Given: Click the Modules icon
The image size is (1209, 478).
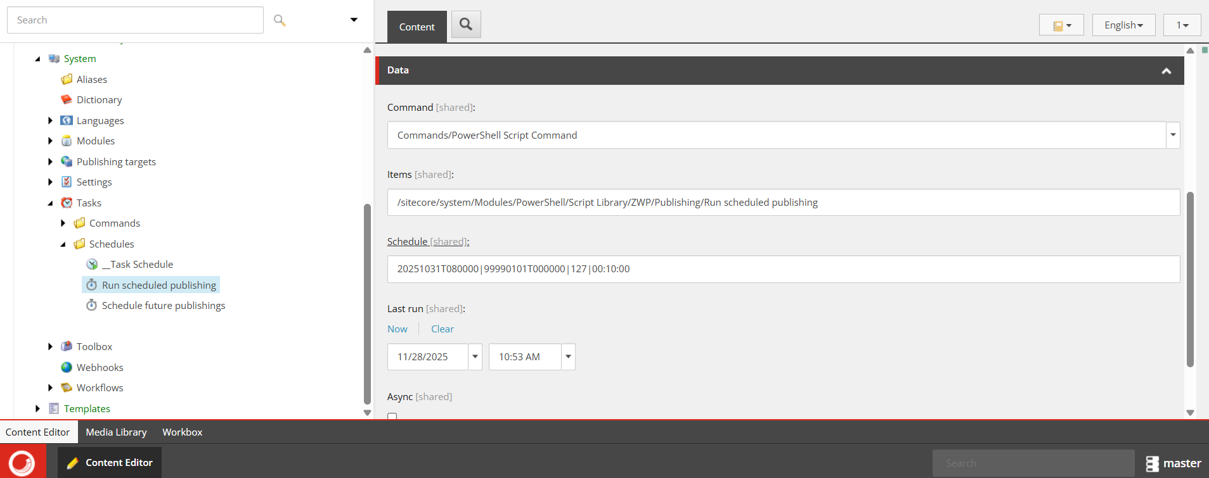Looking at the screenshot, I should (x=67, y=141).
